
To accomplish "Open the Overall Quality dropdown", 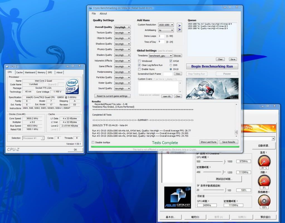I will [122, 27].
